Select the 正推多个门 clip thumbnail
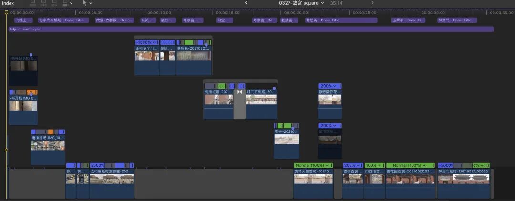This screenshot has height=201, width=515. pos(147,56)
